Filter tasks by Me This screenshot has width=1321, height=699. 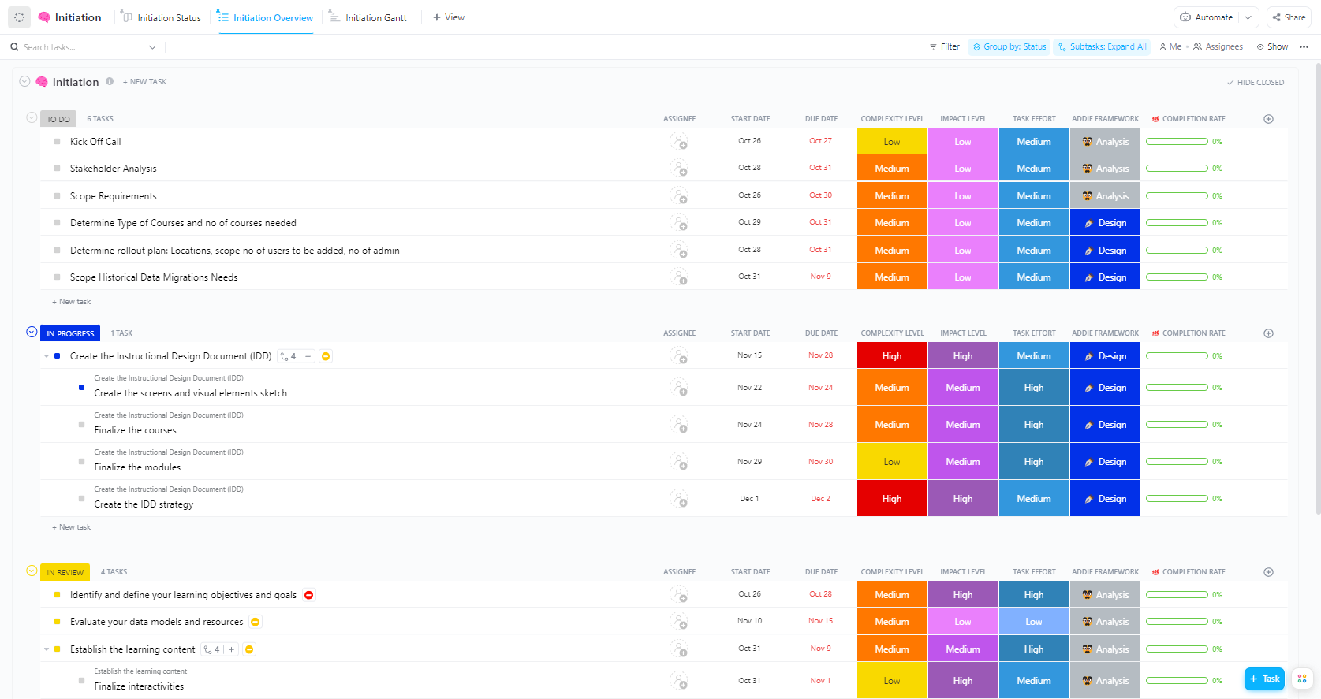1170,47
